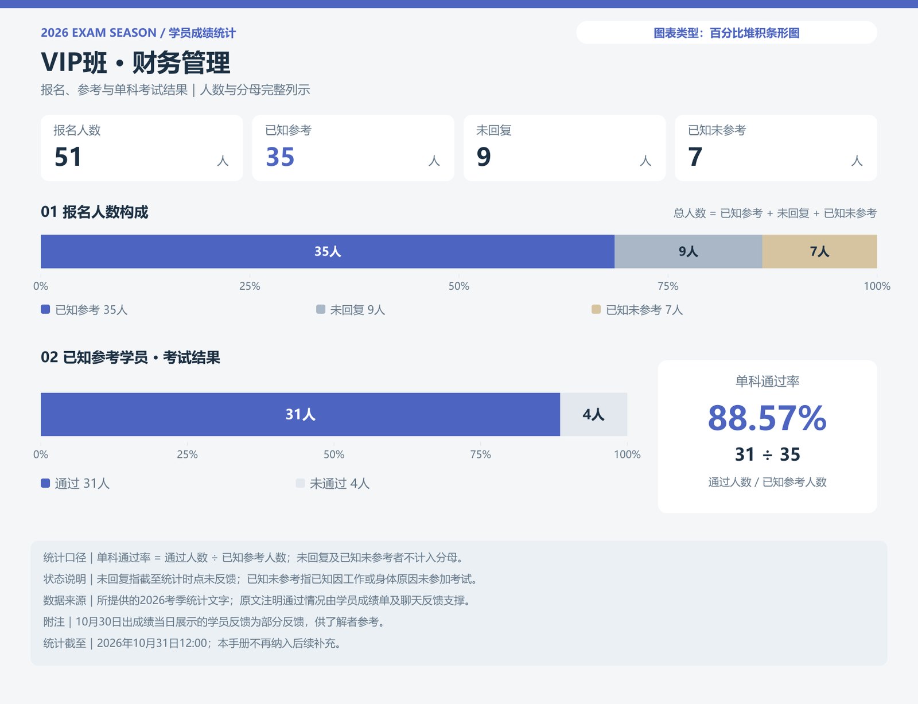Select the 未回复 9 card
Viewport: 918px width, 704px height.
(565, 148)
